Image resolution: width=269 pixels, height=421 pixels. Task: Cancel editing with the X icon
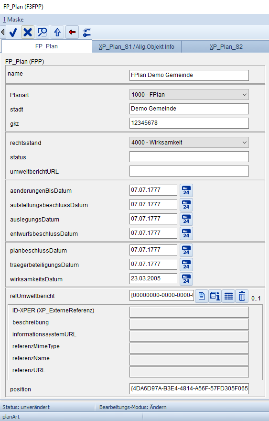28,32
